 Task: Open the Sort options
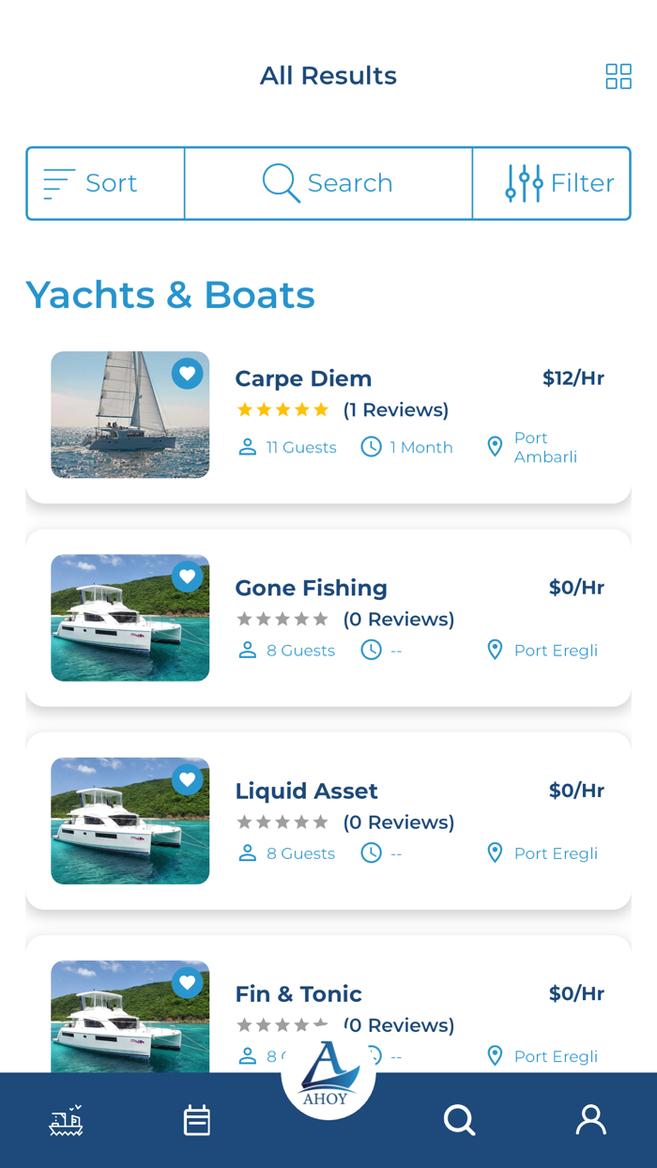coord(104,183)
